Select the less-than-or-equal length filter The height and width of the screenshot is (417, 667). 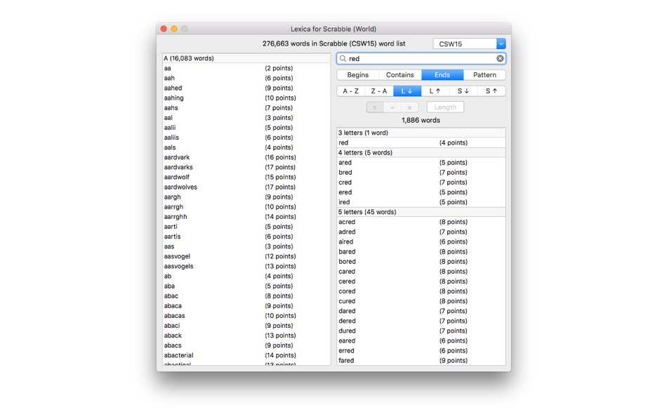pos(375,107)
